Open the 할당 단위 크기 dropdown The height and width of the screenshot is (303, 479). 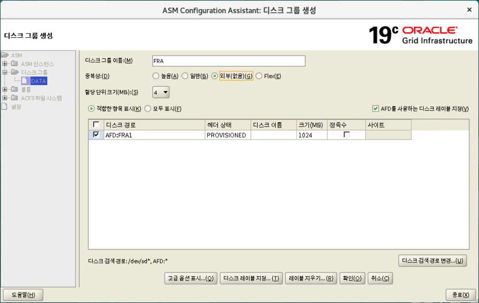coord(161,92)
